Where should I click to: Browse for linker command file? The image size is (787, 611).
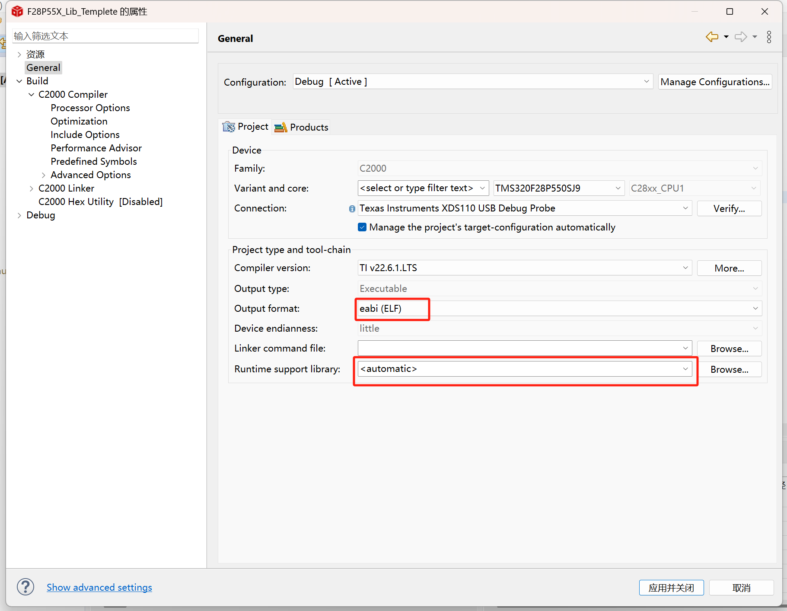tap(729, 349)
